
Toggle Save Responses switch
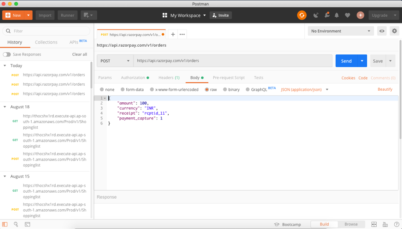(x=7, y=54)
